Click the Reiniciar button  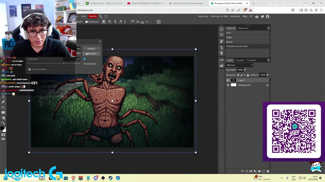91,54
